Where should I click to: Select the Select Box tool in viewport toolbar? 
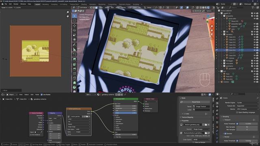coord(74,16)
